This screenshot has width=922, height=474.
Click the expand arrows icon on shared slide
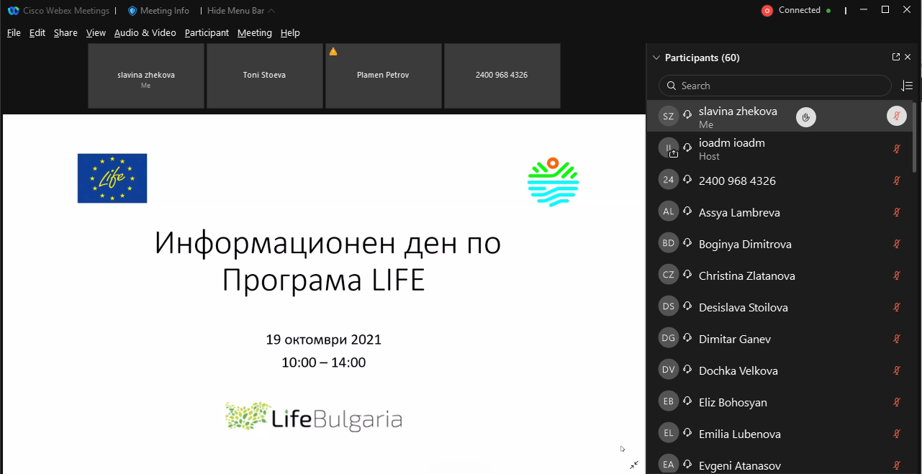pyautogui.click(x=634, y=465)
